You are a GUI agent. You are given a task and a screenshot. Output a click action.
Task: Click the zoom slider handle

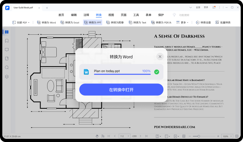[x=199, y=136]
